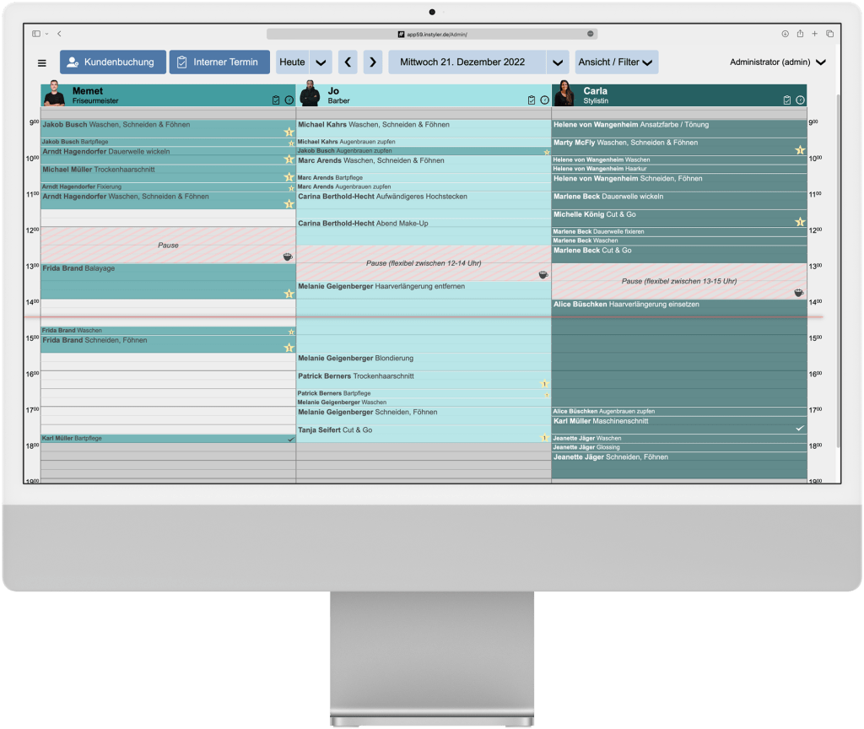The width and height of the screenshot is (864, 729).
Task: Open Alice Büschken Haarverlängerung einsetzen appointment
Action: pyautogui.click(x=679, y=354)
